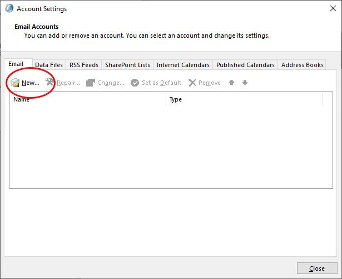This screenshot has height=279, width=342.
Task: Move account up with the up arrow
Action: click(232, 83)
